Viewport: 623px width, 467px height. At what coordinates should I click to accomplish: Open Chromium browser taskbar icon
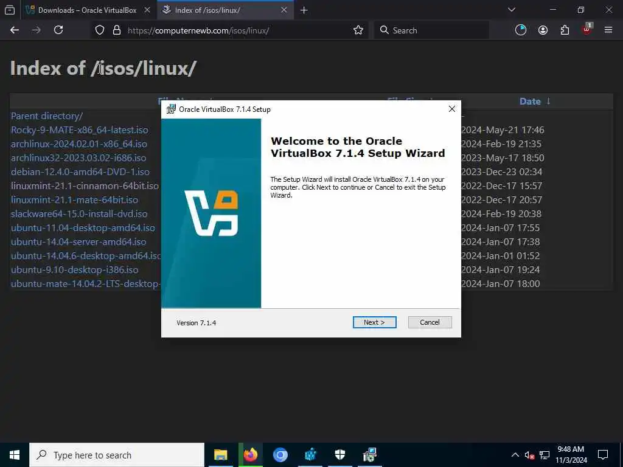pyautogui.click(x=280, y=455)
